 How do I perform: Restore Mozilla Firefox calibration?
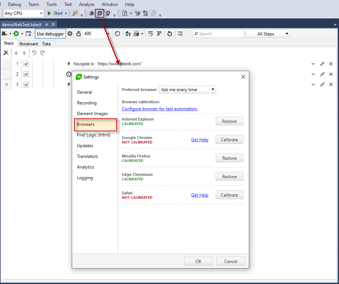(x=229, y=158)
